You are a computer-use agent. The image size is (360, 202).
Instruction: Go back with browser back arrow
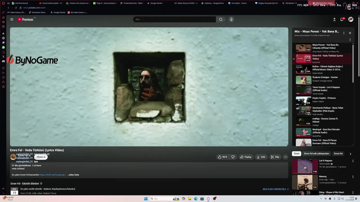coord(8,8)
